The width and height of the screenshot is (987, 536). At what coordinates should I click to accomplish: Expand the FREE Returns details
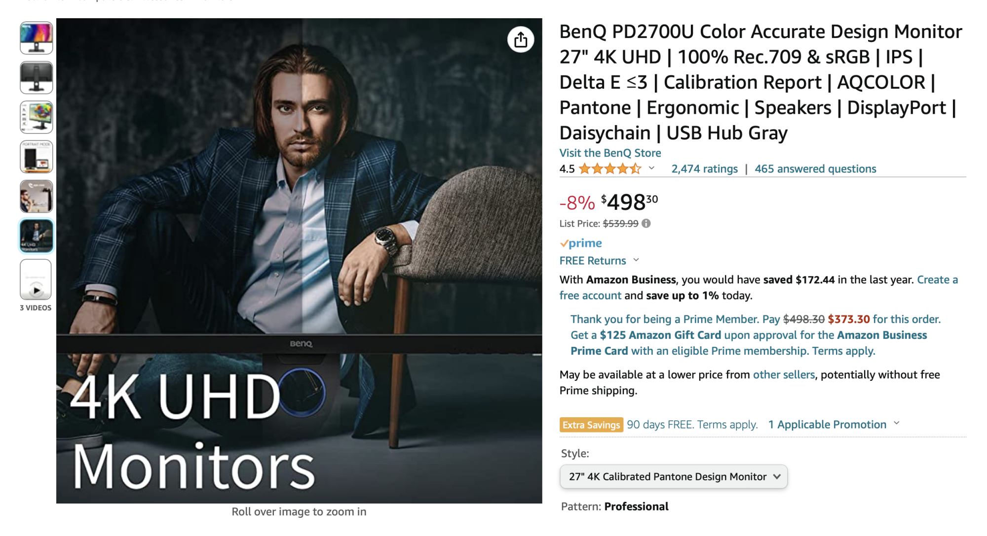[636, 260]
